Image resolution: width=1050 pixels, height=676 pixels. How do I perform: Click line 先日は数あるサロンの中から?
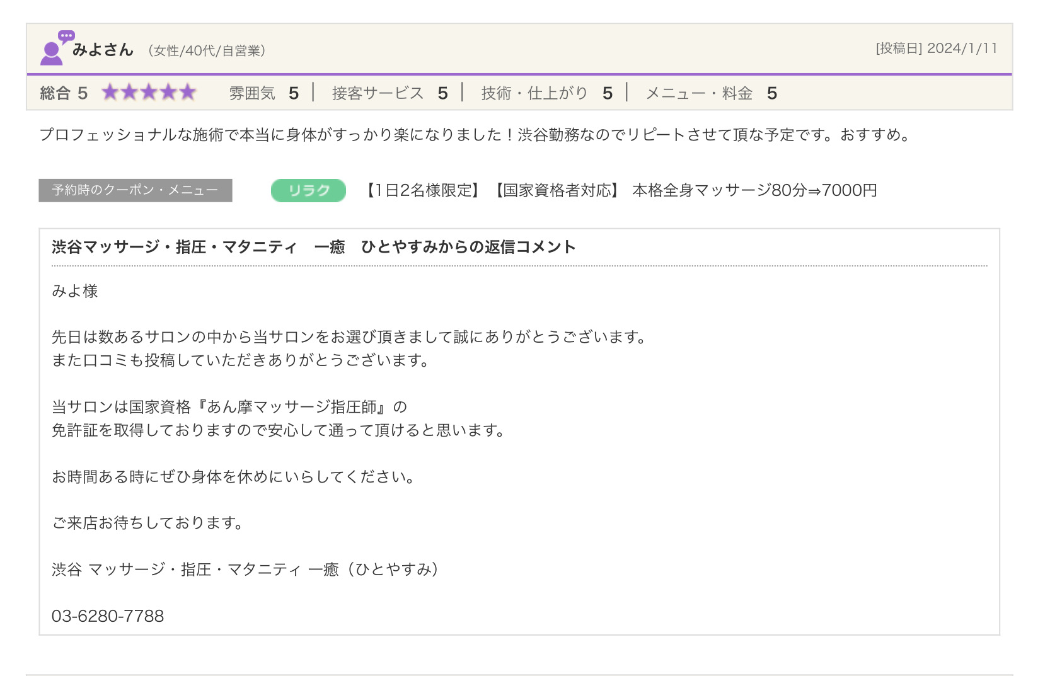click(x=350, y=337)
